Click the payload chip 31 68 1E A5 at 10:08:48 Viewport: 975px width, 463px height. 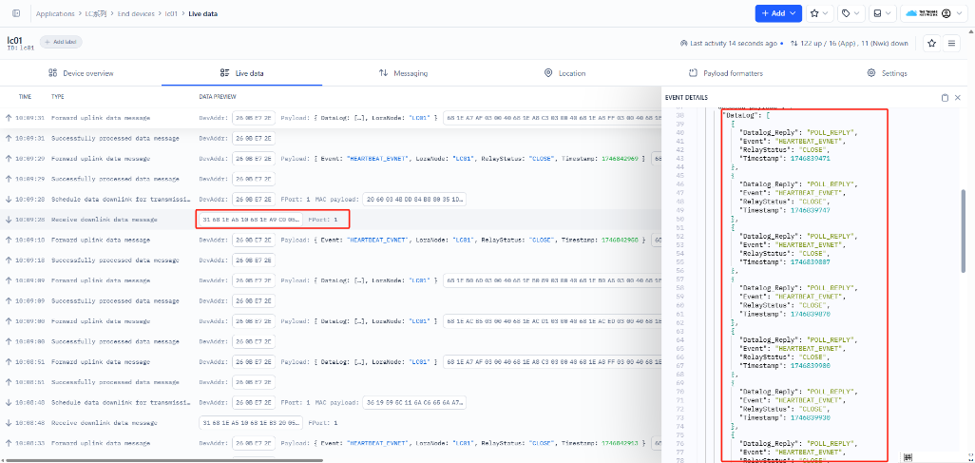251,422
